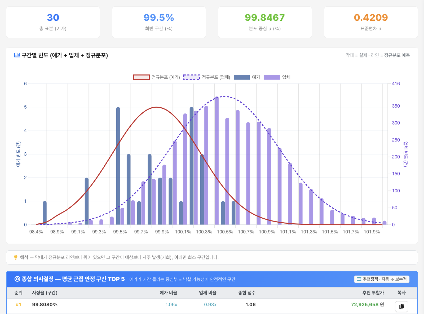Viewport: 424px width, 314px height.
Task: Click the dark blue 예가 legend swatch
Action: tap(242, 77)
